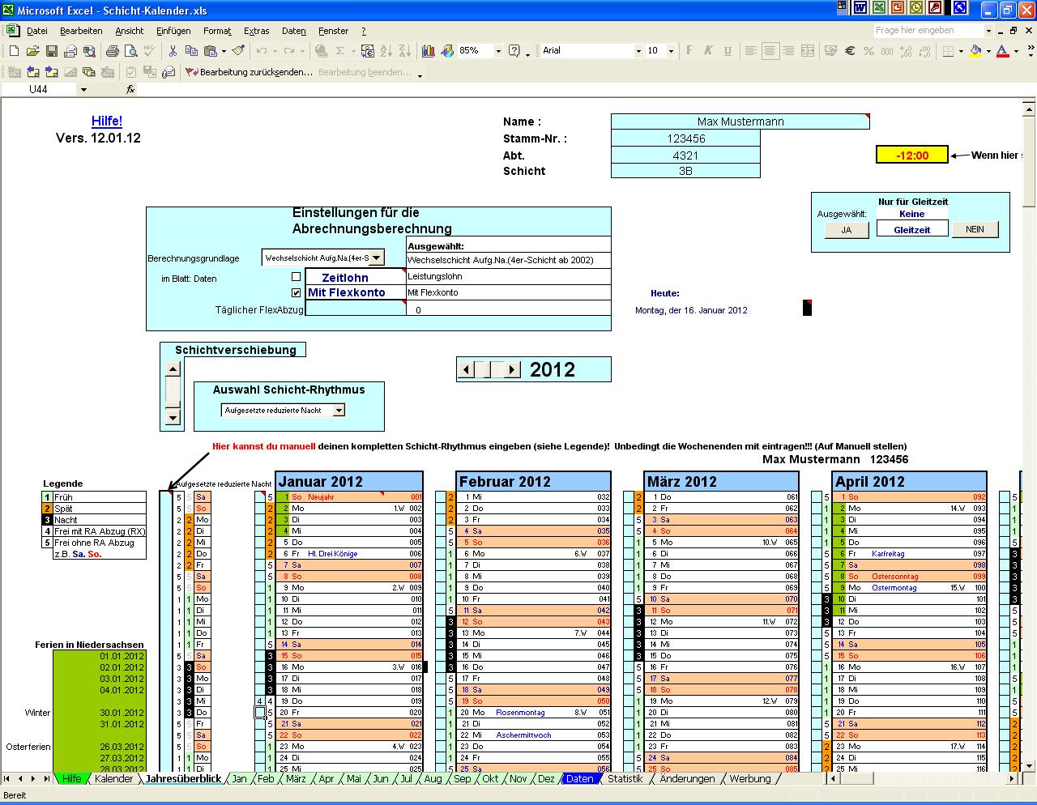This screenshot has height=805, width=1037.
Task: Toggle the Zeitlohn checkbox
Action: [297, 277]
